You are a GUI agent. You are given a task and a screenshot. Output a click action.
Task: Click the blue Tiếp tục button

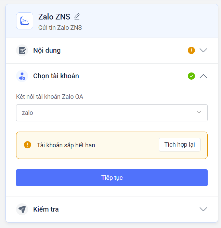[112, 178]
